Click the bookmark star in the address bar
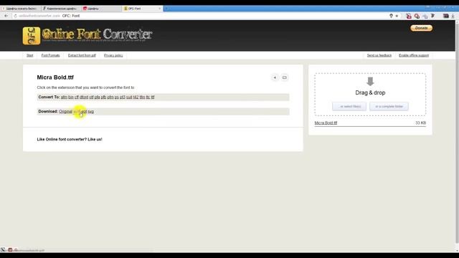Screen dimensions: 459x258 397,16
